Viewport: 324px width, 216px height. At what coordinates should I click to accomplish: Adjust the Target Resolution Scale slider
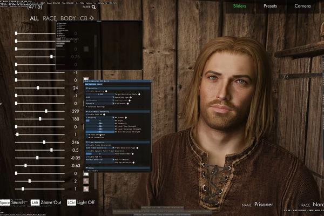[100, 94]
